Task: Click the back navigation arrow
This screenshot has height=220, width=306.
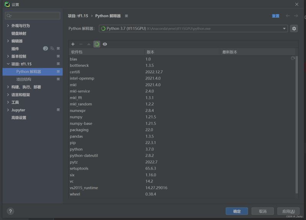Action: [288, 16]
